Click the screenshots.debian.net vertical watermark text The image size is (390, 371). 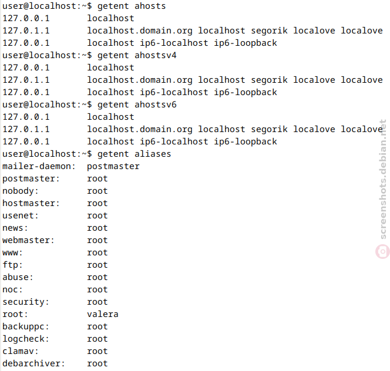pyautogui.click(x=383, y=179)
